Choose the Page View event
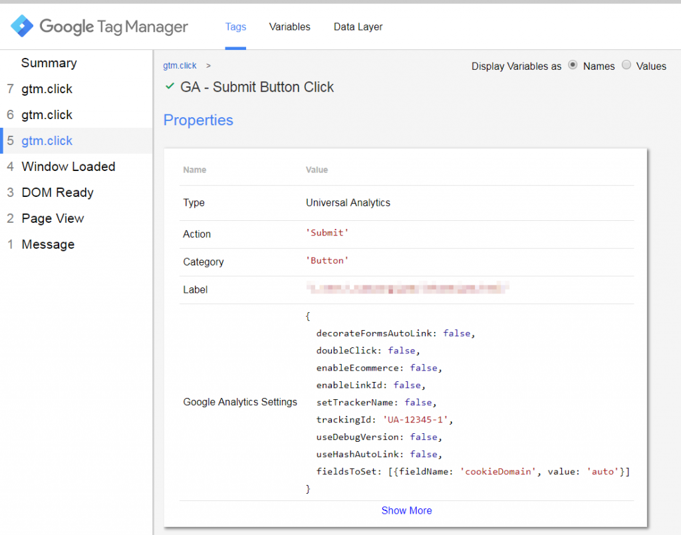Viewport: 681px width, 535px height. point(53,219)
